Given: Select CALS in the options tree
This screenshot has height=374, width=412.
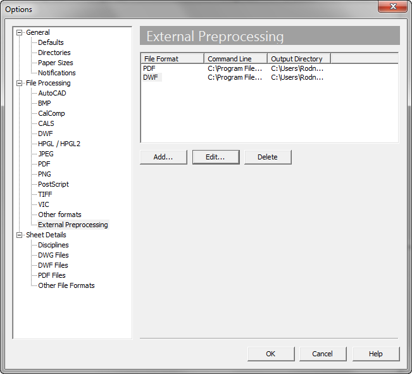Looking at the screenshot, I should [46, 123].
